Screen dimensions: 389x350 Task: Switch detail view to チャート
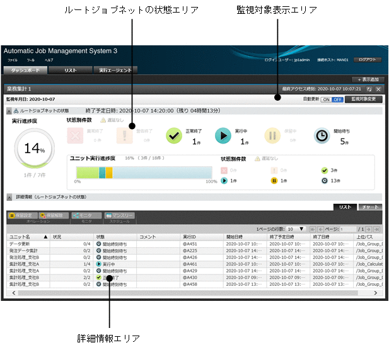point(370,206)
